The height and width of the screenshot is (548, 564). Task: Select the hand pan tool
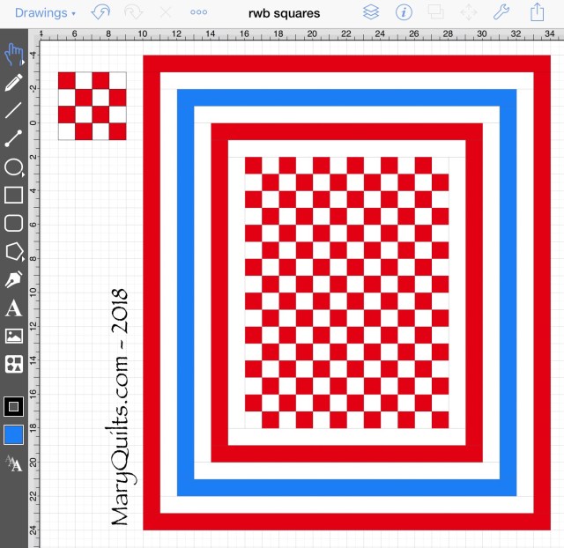13,54
